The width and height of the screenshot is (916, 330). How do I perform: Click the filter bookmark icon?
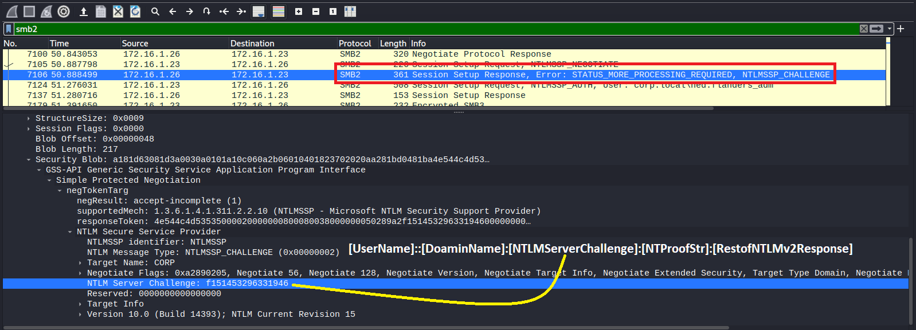pos(9,29)
